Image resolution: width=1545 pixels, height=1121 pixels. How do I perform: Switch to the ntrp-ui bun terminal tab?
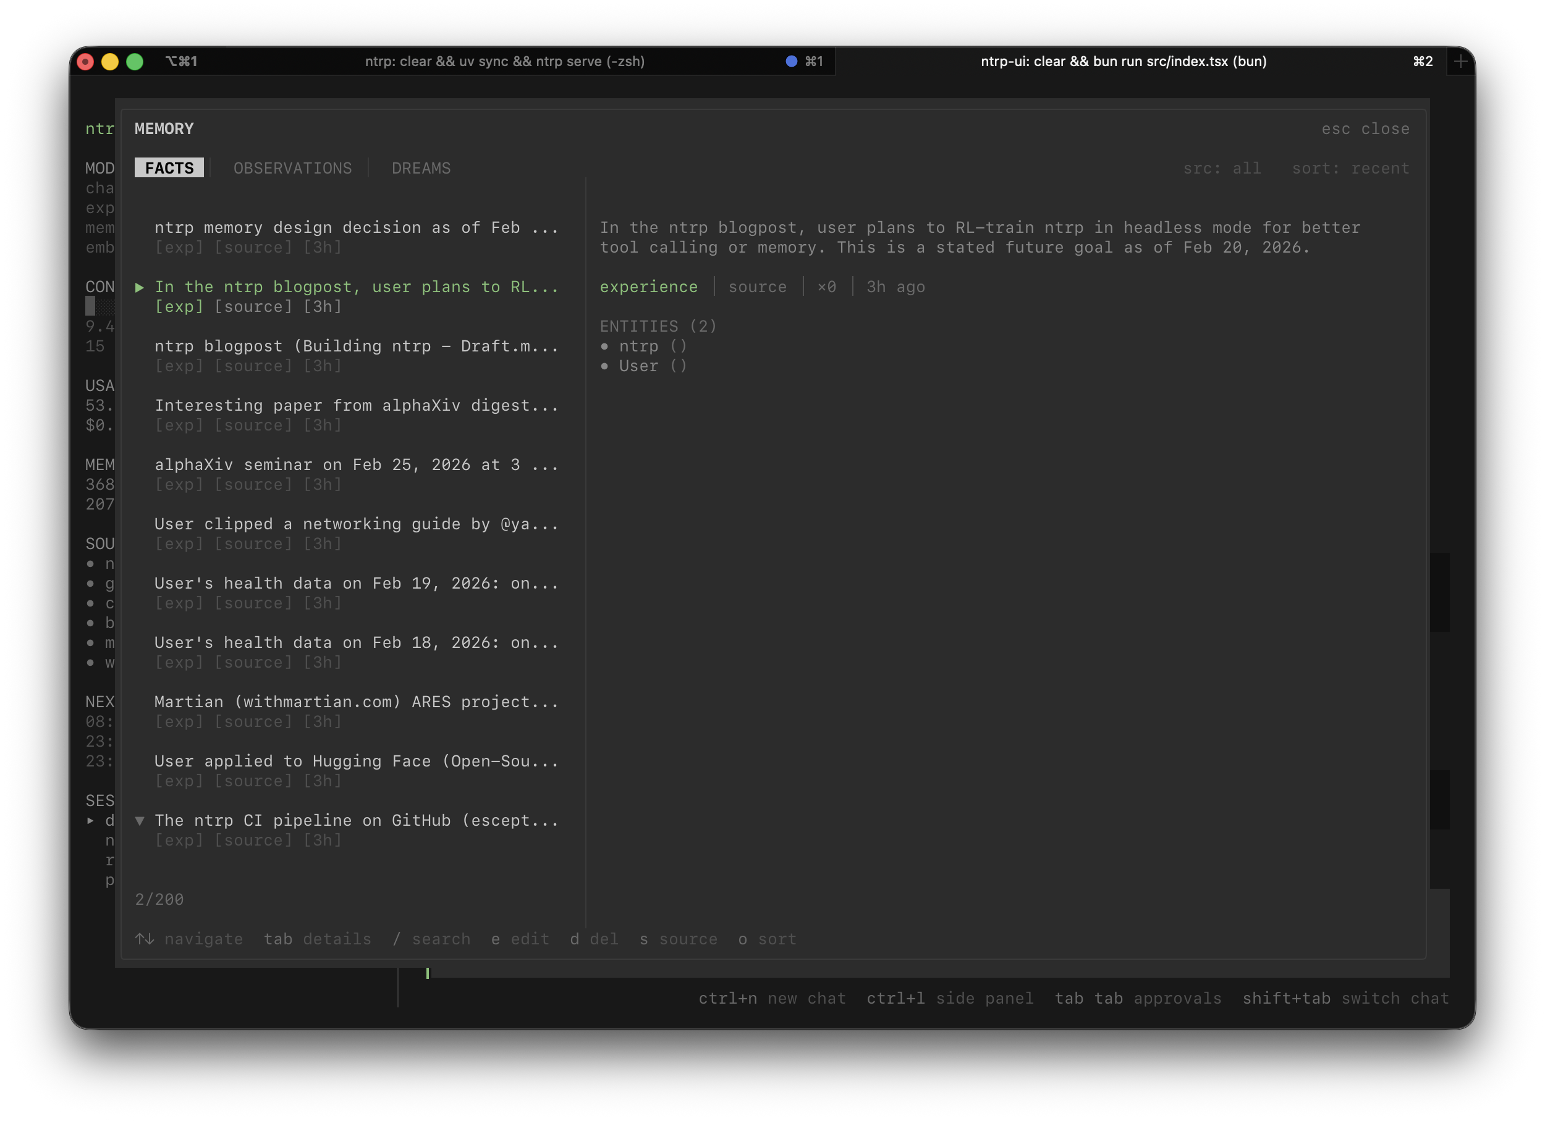pyautogui.click(x=1124, y=61)
